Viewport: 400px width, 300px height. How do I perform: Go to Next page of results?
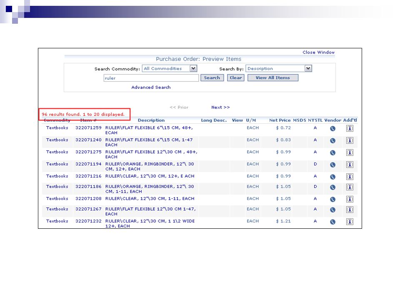point(221,107)
